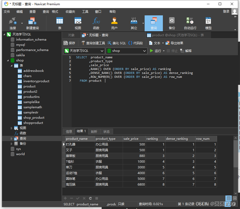Click results vertical scrollbar down arrow
Image resolution: width=240 pixels, height=209 pixels.
click(236, 193)
